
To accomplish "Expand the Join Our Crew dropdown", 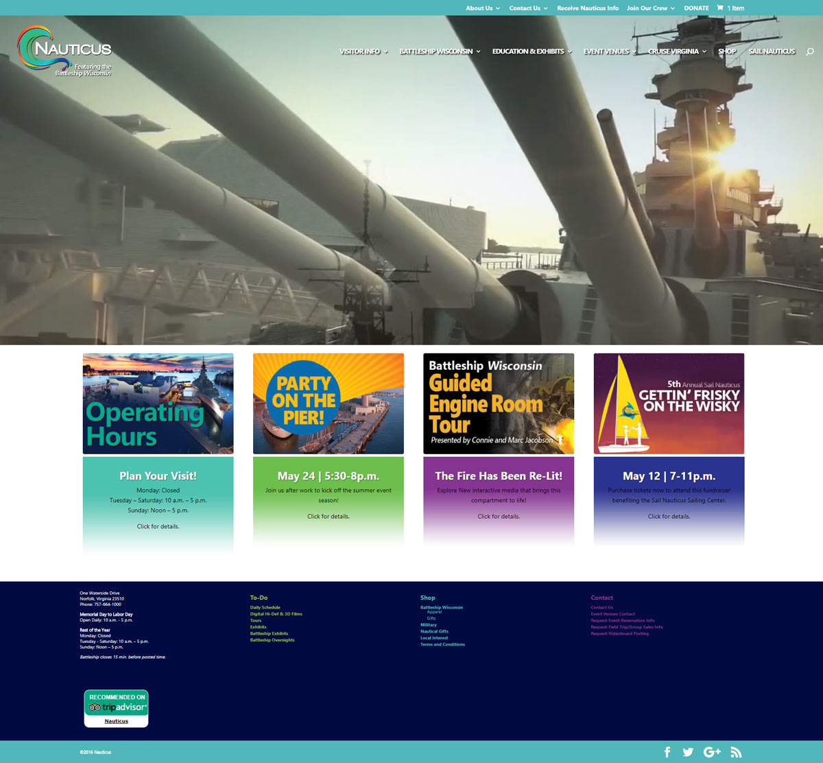I will 651,8.
